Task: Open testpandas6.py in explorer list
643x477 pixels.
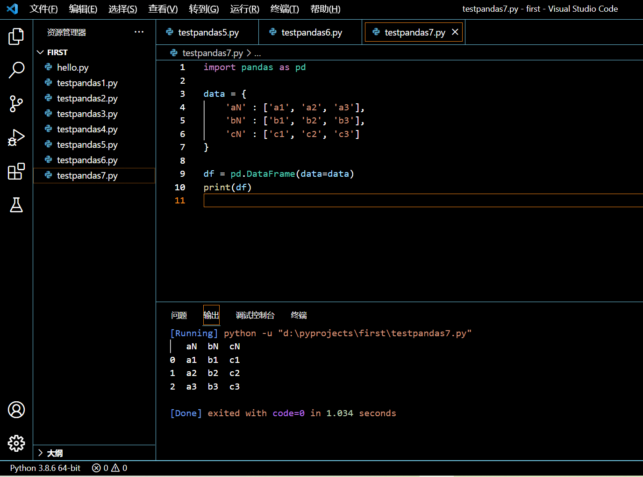Action: coord(94,160)
